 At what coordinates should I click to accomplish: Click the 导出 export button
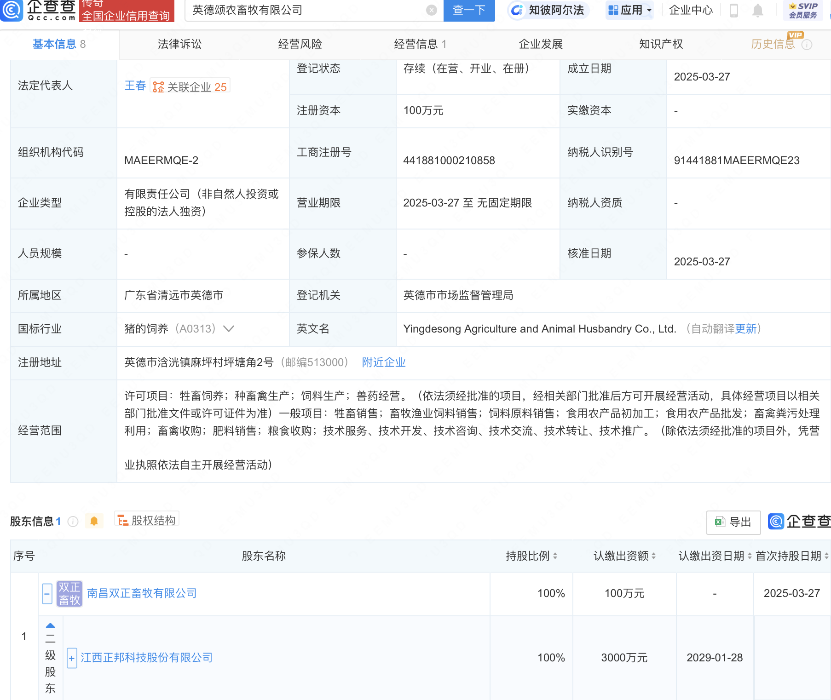coord(733,522)
